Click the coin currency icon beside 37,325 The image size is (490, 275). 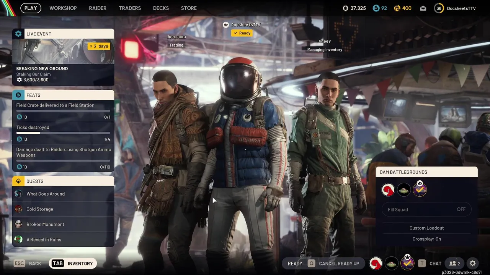pyautogui.click(x=345, y=8)
